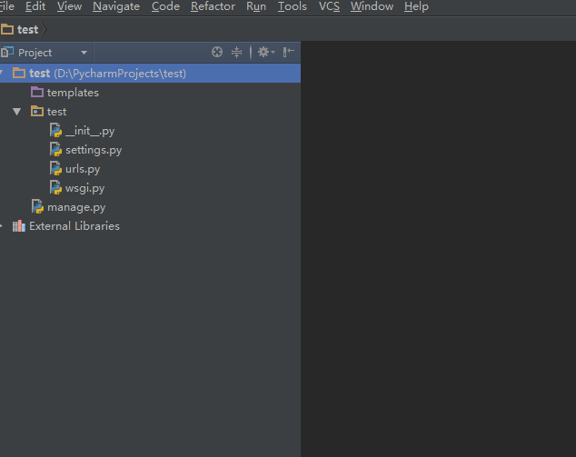Open the File menu
Screen dimensions: 576x457
tap(6, 6)
